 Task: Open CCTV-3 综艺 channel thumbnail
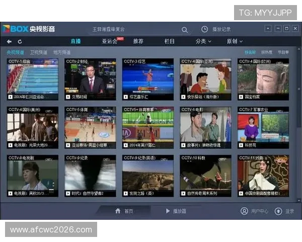148,79
